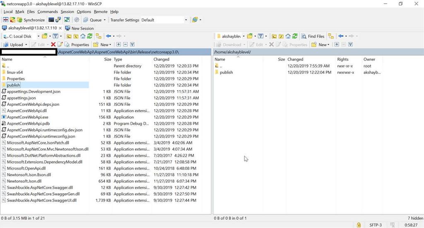Click local Unselect Files minus icon
The height and width of the screenshot is (228, 424).
(x=125, y=45)
